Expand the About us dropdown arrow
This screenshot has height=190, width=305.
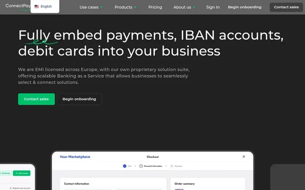click(194, 7)
